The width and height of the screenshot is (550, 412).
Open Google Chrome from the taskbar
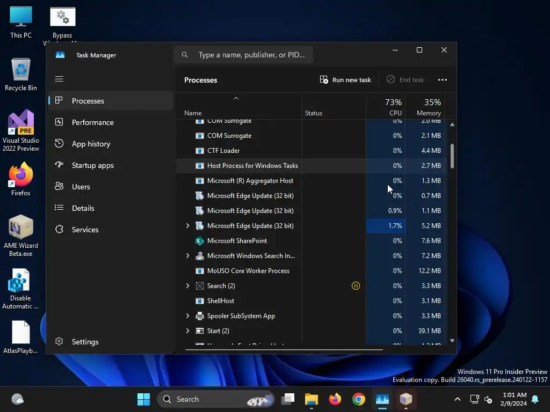358,399
